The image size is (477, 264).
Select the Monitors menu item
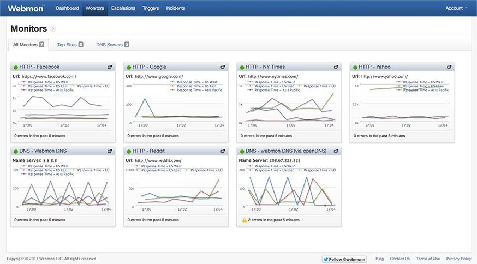click(x=95, y=8)
